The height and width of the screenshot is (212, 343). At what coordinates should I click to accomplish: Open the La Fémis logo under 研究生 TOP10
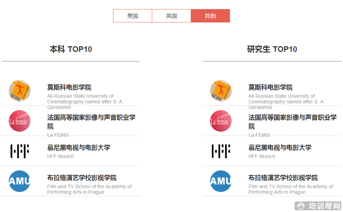221,121
